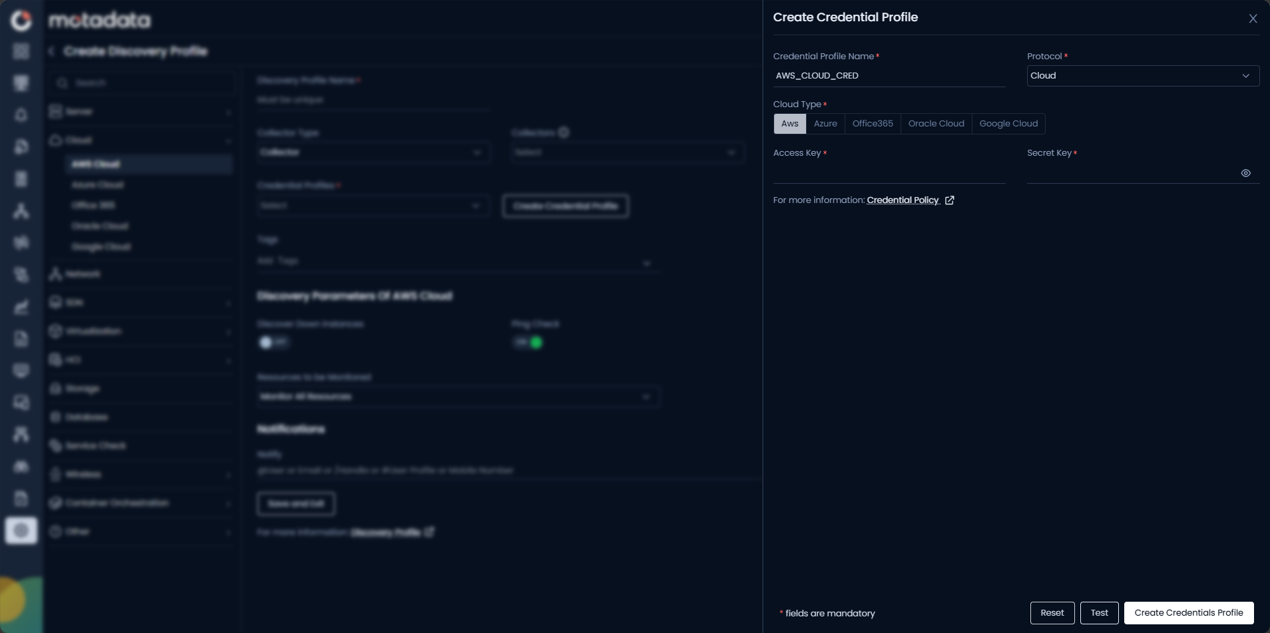This screenshot has width=1270, height=633.
Task: Select the Azure cloud type
Action: (825, 124)
